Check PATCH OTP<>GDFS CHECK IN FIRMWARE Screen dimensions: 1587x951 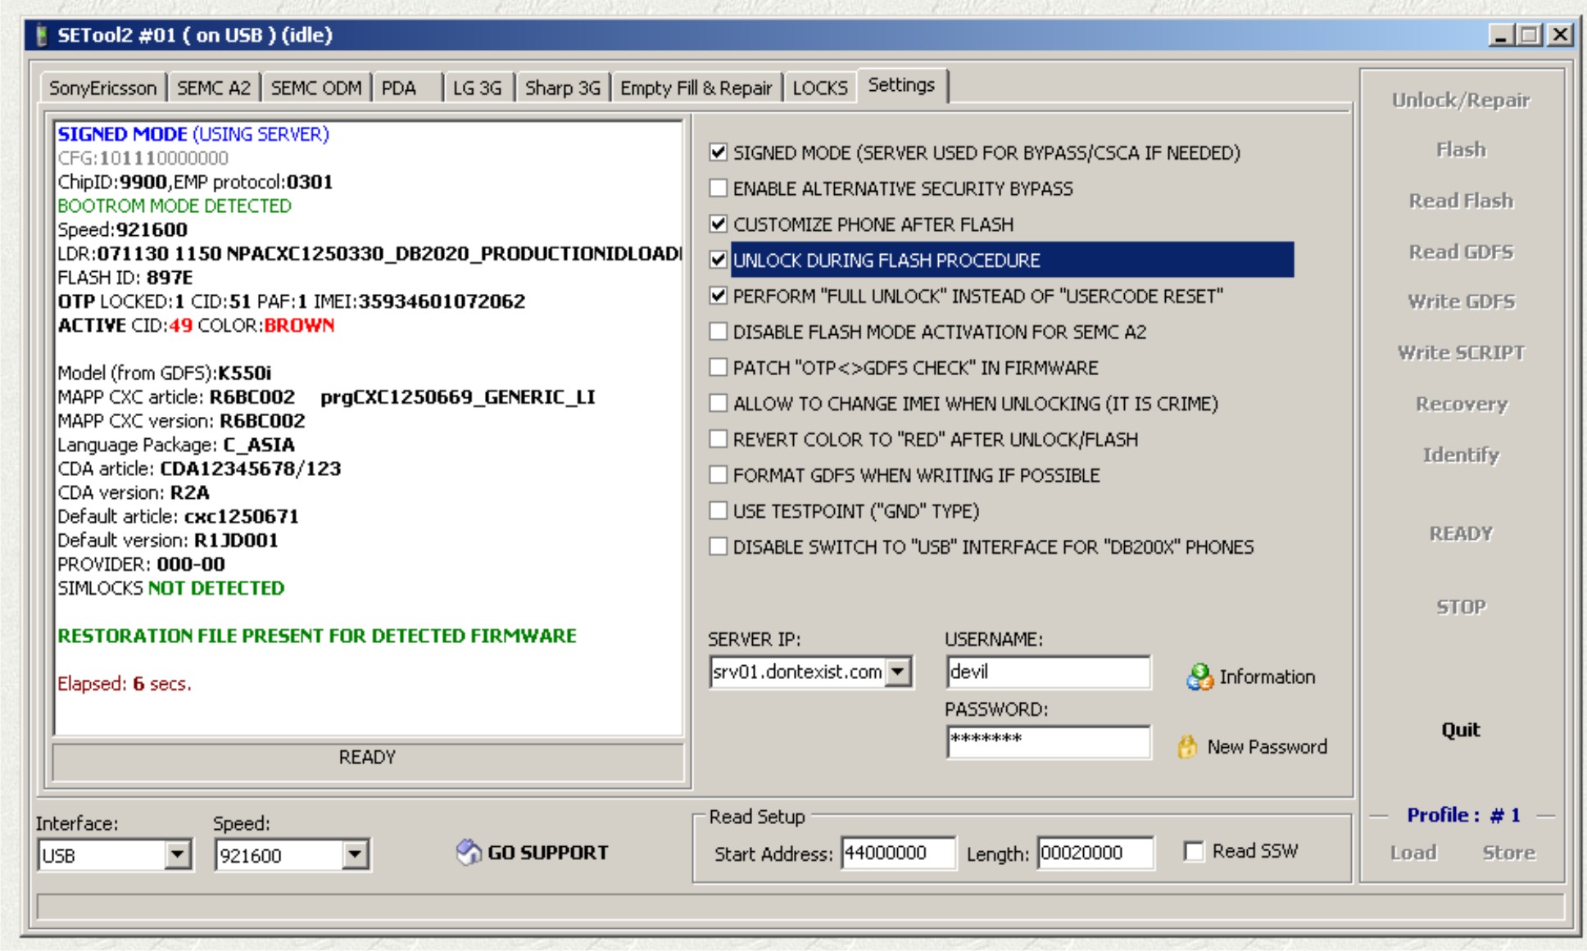click(x=718, y=367)
